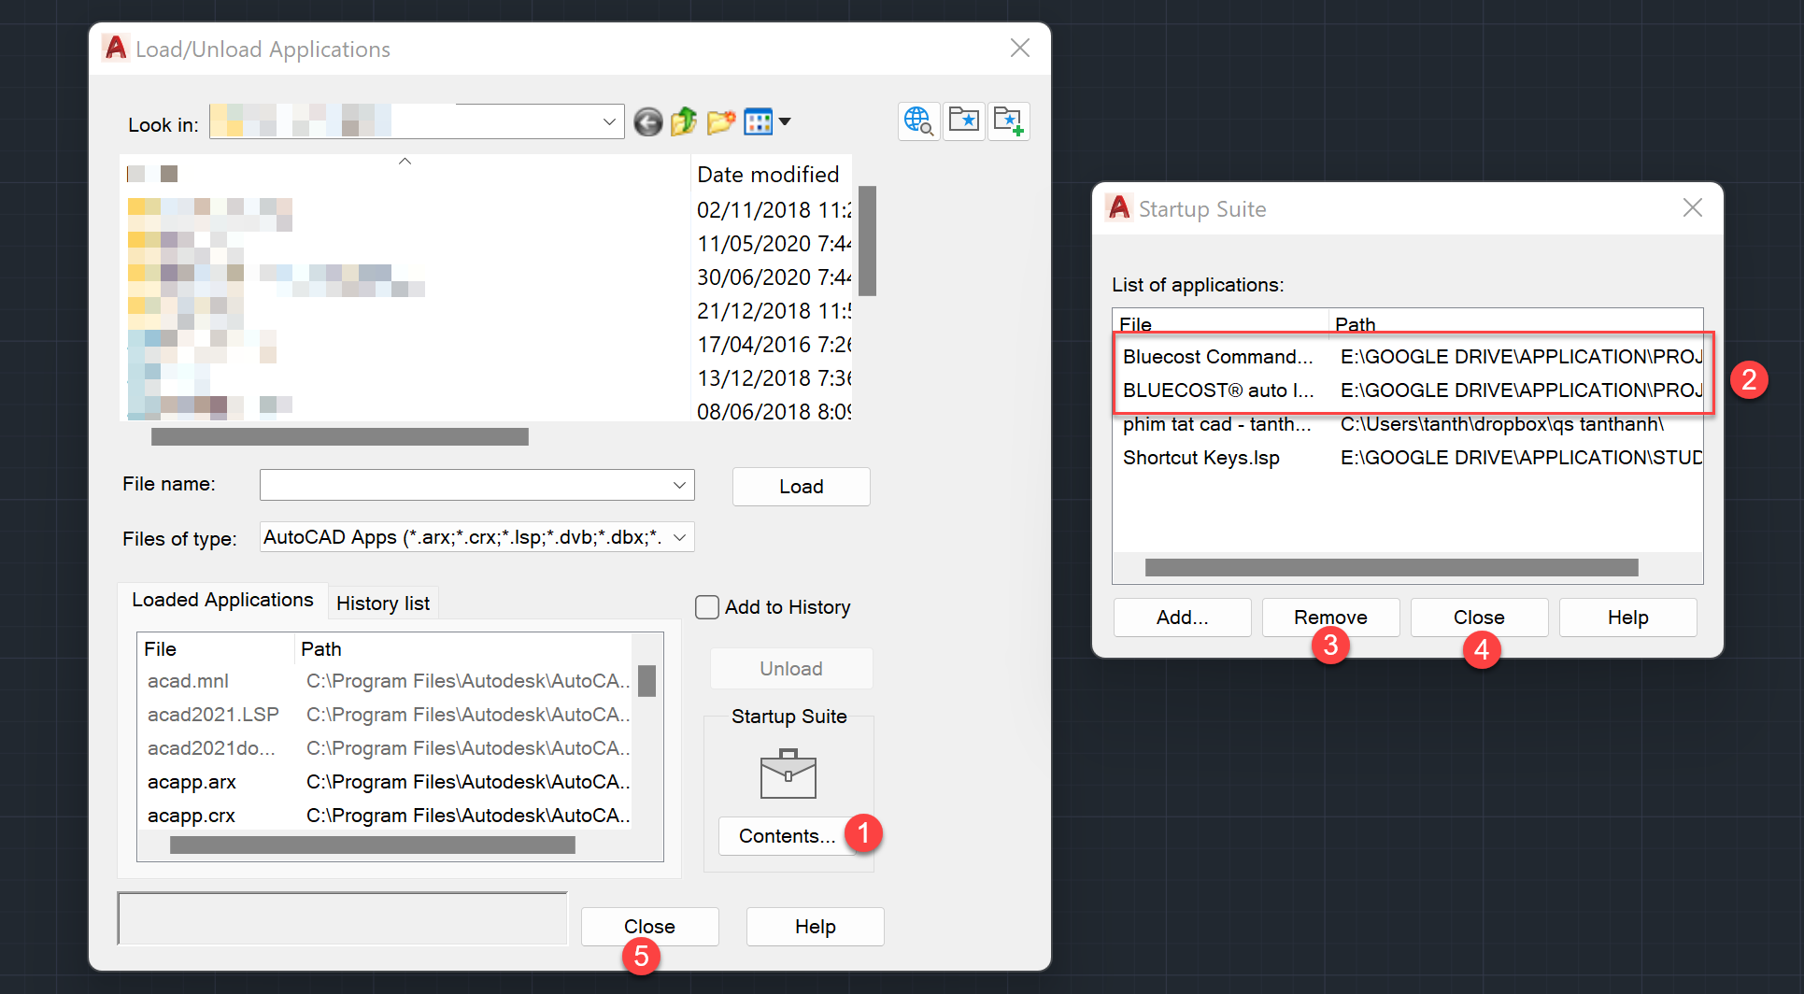Expand the Look in dropdown
Image resolution: width=1804 pixels, height=994 pixels.
[609, 122]
